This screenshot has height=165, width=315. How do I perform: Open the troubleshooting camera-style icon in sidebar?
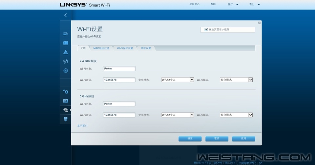(66, 101)
